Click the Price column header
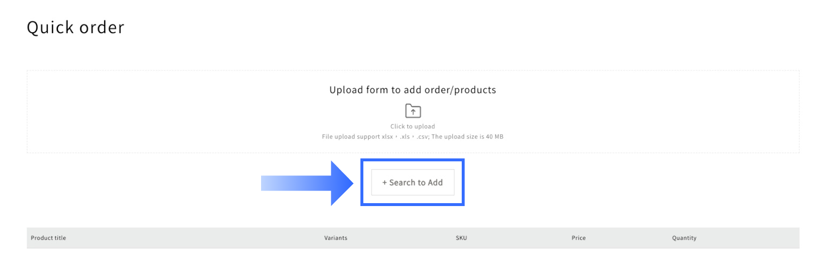The height and width of the screenshot is (277, 828). pos(579,238)
